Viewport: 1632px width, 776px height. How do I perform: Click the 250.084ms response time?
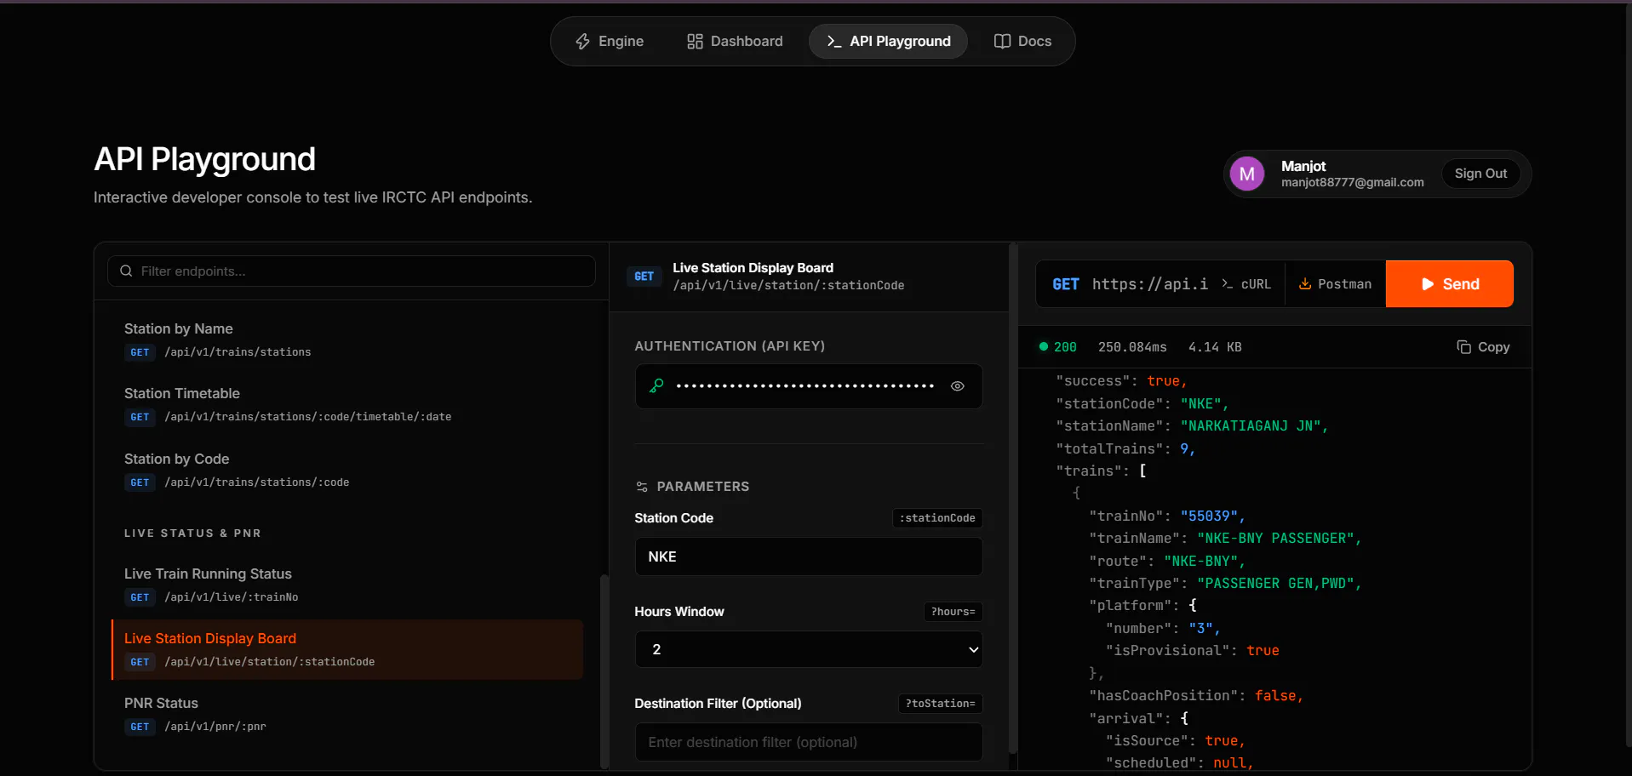pos(1132,347)
